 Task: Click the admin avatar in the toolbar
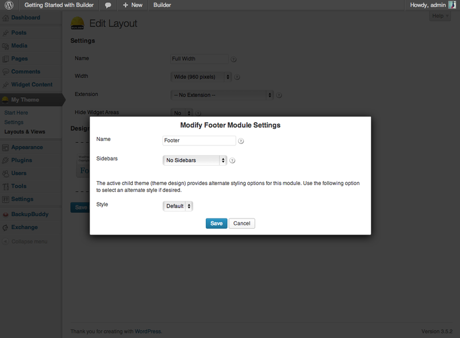point(452,5)
